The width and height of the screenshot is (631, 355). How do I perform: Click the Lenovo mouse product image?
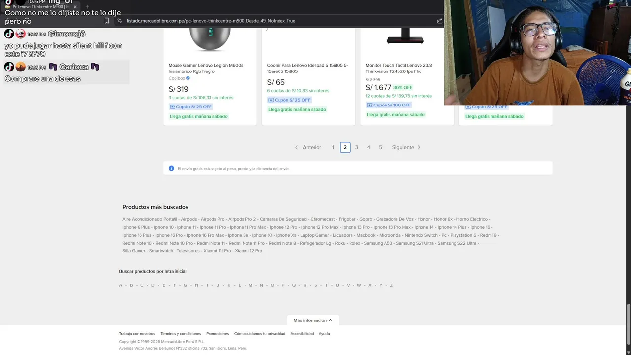(210, 39)
